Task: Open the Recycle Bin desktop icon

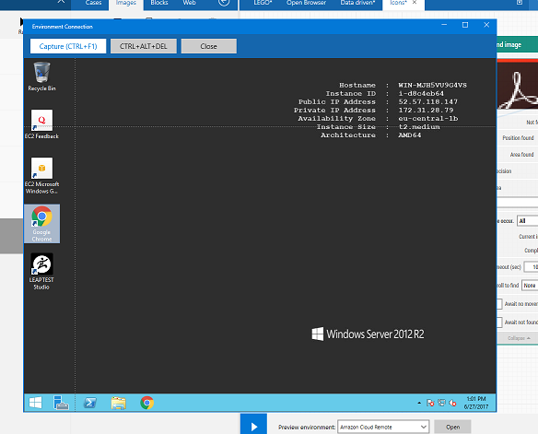Action: tap(41, 76)
